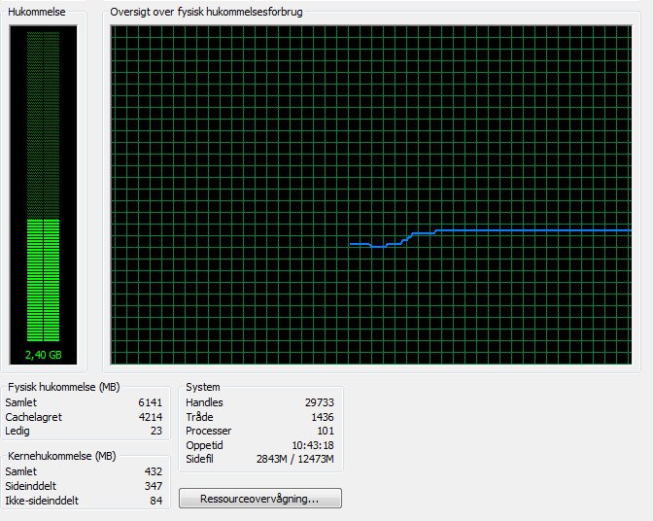
Task: Click the Ledig value 23
Action: tap(156, 431)
